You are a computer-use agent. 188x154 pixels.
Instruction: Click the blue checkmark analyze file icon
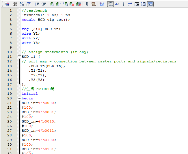point(102,4)
